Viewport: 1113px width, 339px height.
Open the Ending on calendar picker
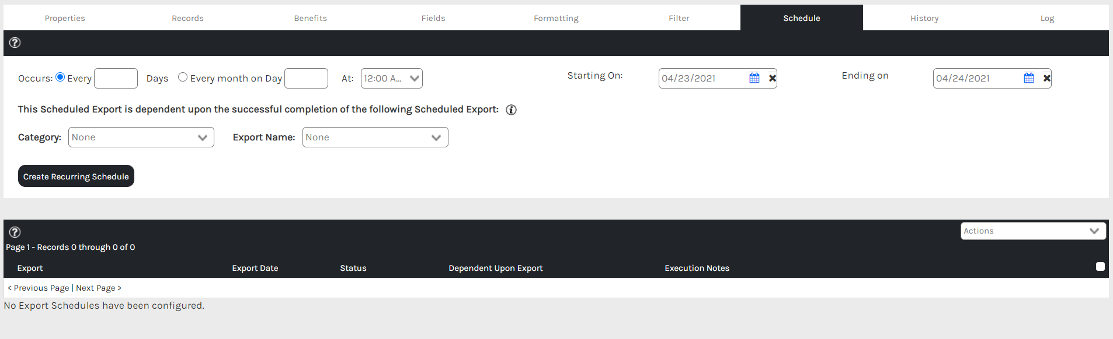(1028, 78)
